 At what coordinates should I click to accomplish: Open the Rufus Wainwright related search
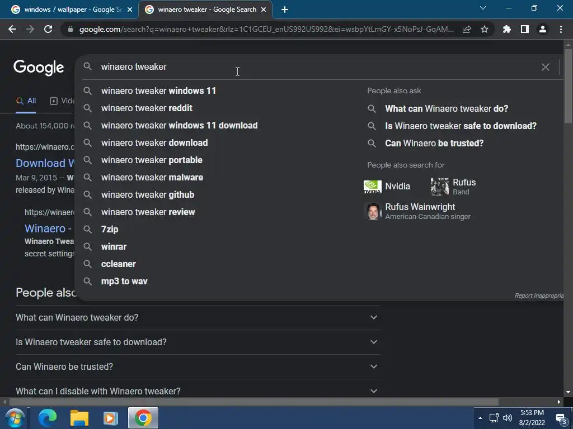pyautogui.click(x=417, y=212)
